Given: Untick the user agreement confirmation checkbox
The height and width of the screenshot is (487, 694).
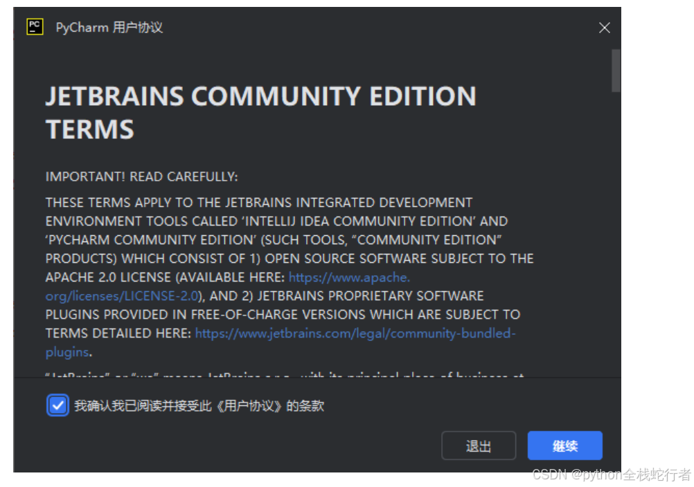Looking at the screenshot, I should coord(57,405).
